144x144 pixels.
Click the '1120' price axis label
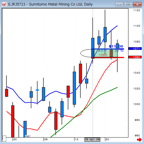(137, 10)
